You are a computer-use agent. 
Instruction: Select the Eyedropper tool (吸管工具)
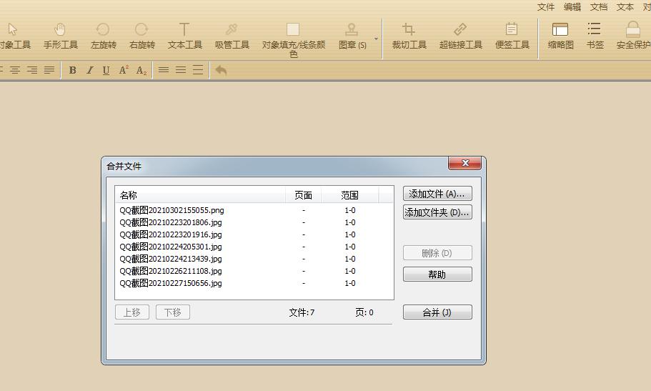pos(232,36)
